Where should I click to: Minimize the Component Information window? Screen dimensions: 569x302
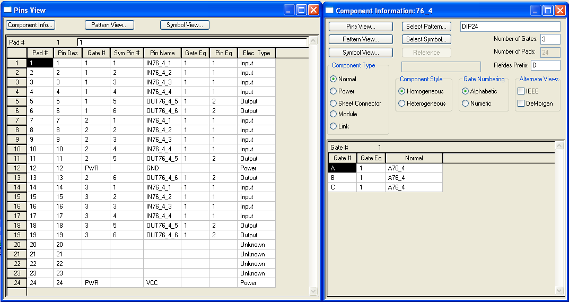pos(536,10)
